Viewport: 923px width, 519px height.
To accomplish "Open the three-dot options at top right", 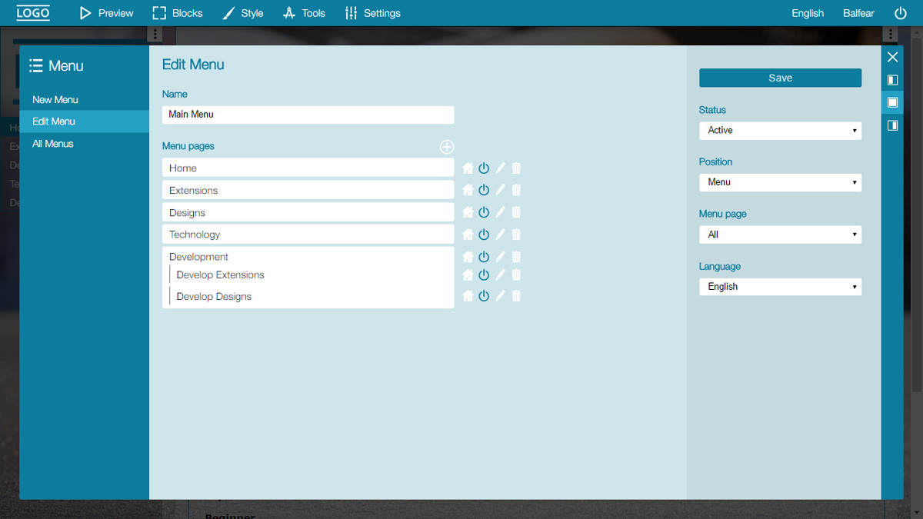I will pos(890,35).
